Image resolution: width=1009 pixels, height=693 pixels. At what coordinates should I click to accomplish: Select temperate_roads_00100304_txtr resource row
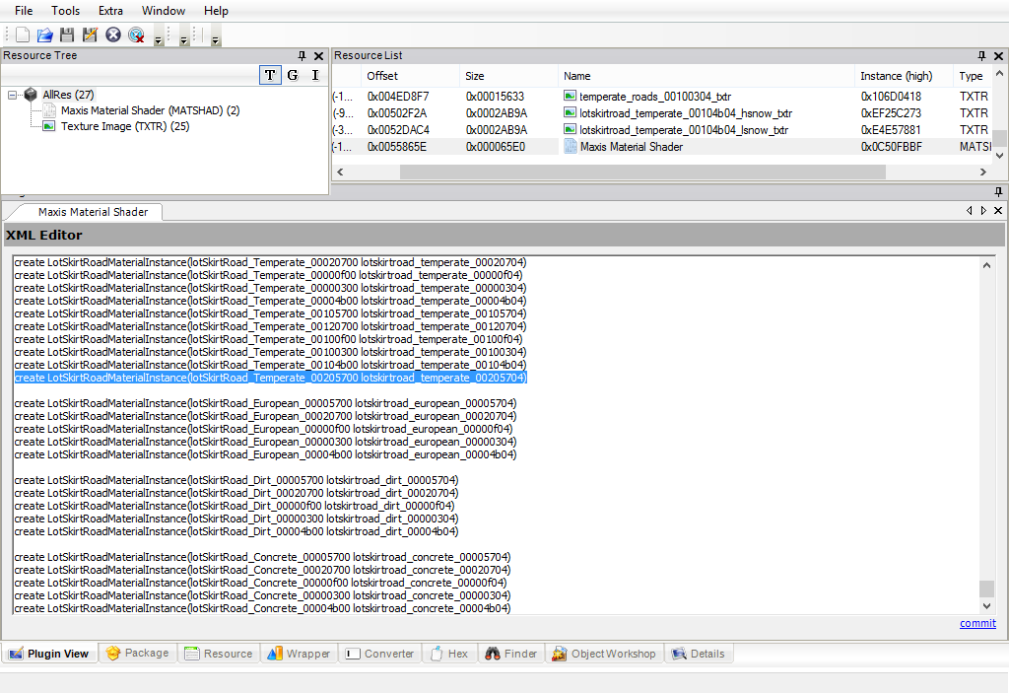coord(661,97)
